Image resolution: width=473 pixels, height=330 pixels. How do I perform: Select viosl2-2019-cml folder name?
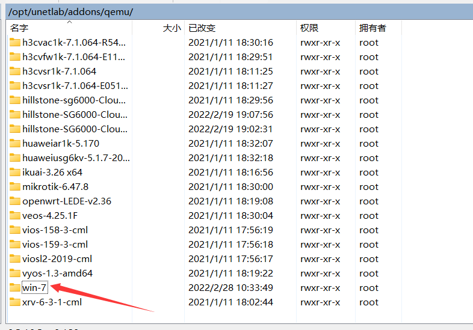(57, 259)
